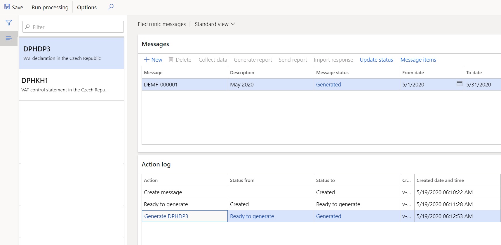Click the 5/19/2020 06:12:53 AM timestamp
Screen dimensions: 501x245
pyautogui.click(x=444, y=216)
